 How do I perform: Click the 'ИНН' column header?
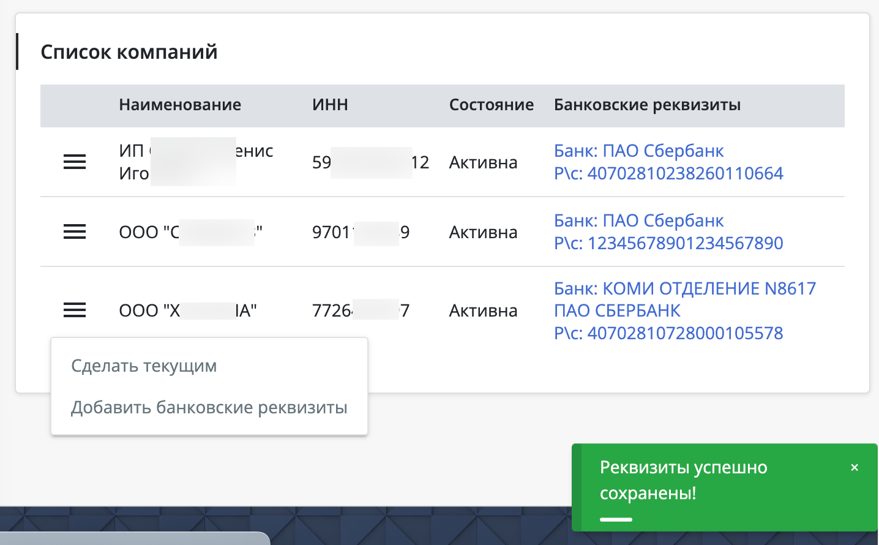click(x=330, y=105)
